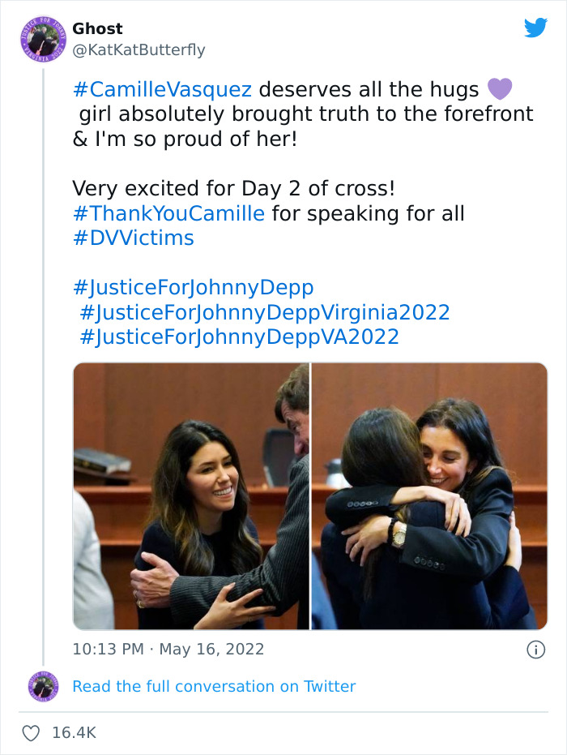The width and height of the screenshot is (567, 755).
Task: Open the #ThankYouCamille hashtag
Action: pos(168,213)
